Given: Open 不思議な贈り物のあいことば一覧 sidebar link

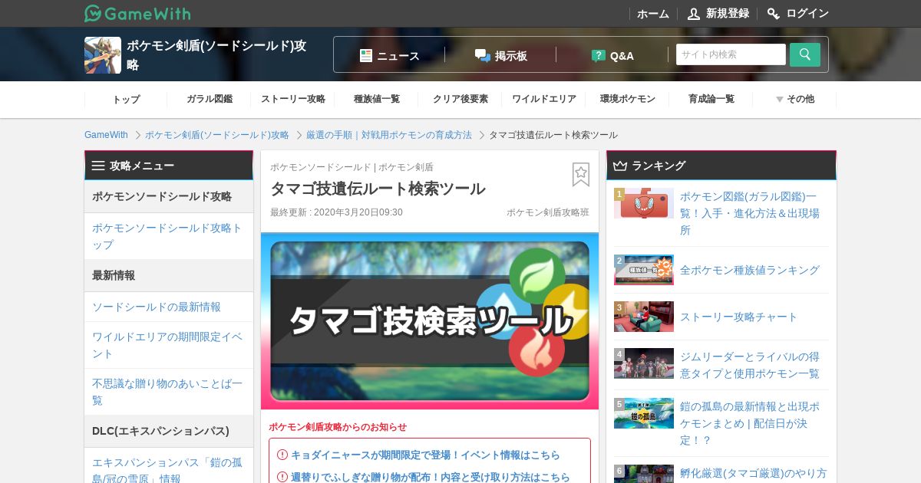Looking at the screenshot, I should [x=168, y=392].
